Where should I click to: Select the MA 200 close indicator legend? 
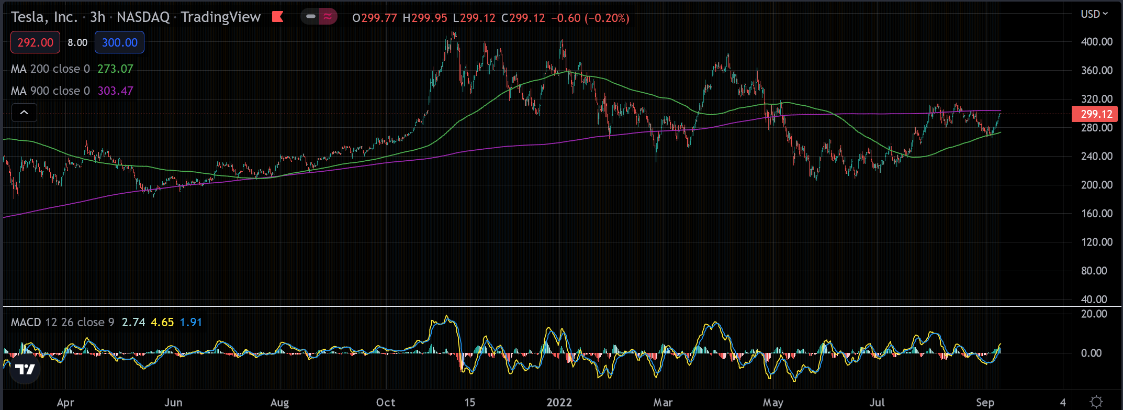[51, 69]
